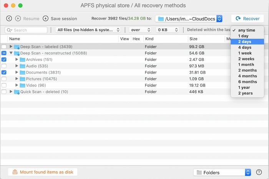Click the Resume play icon

[x=18, y=18]
